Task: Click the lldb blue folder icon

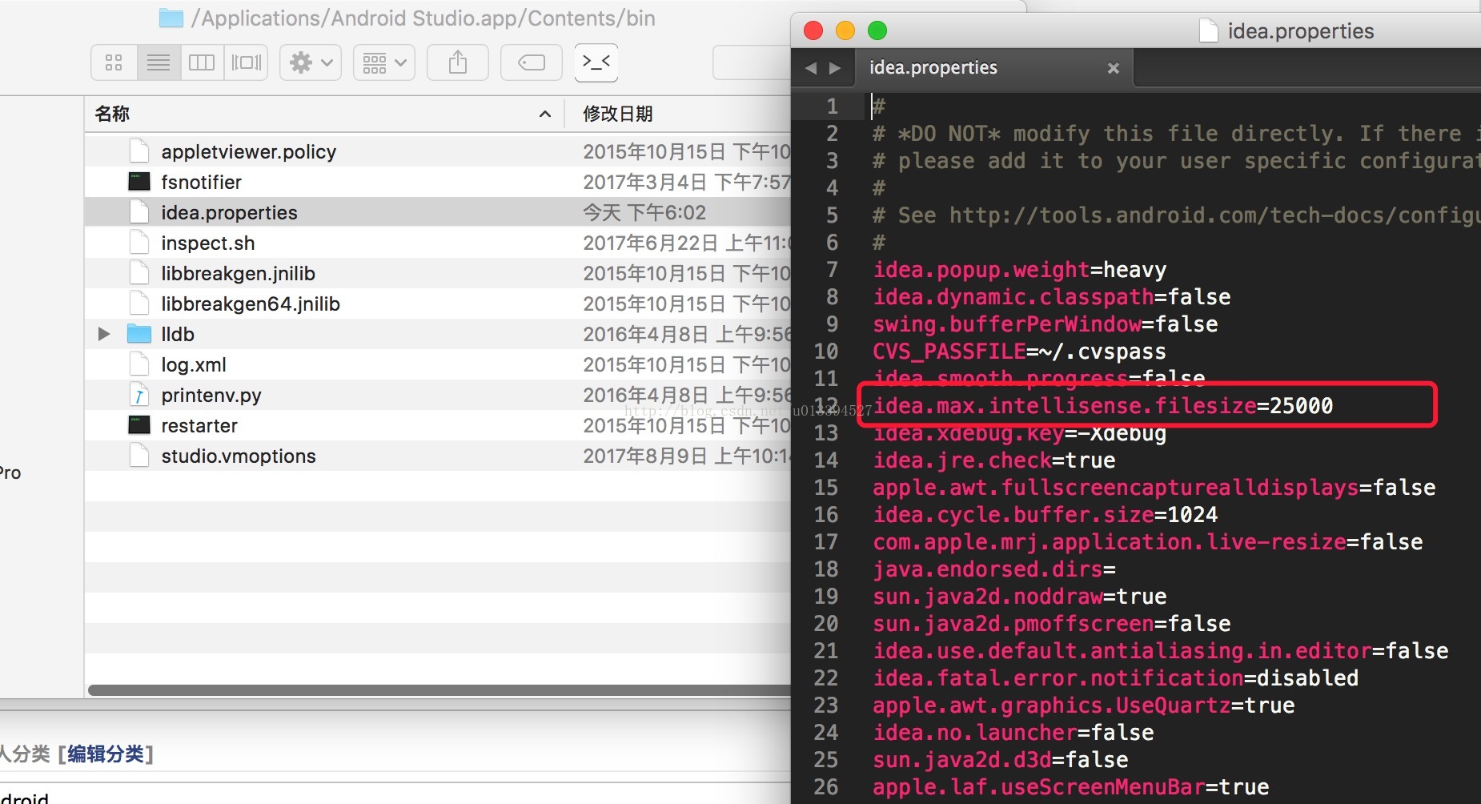Action: click(x=139, y=334)
